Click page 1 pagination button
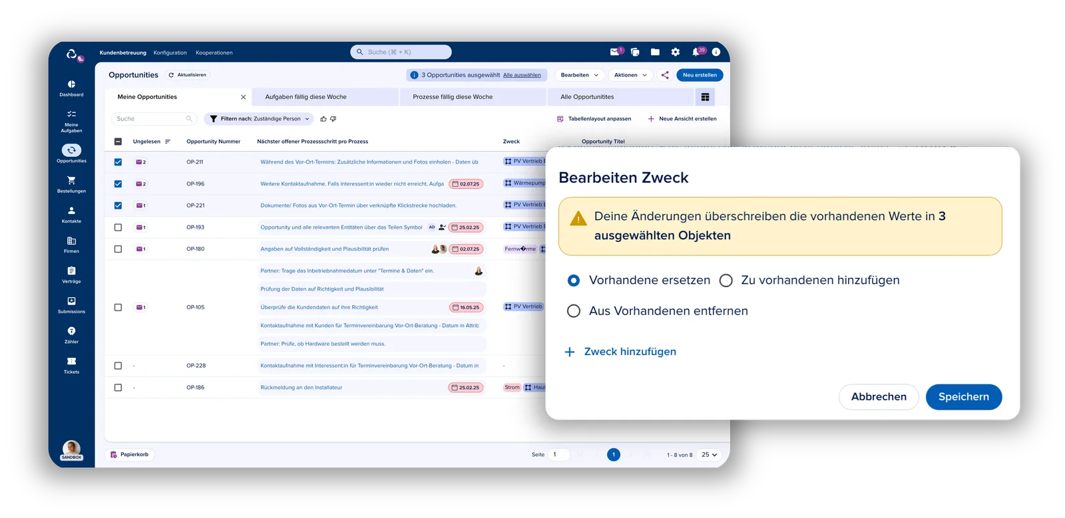The height and width of the screenshot is (518, 1065). (614, 455)
